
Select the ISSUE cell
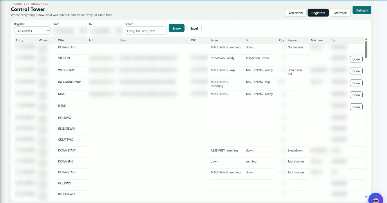point(62,106)
